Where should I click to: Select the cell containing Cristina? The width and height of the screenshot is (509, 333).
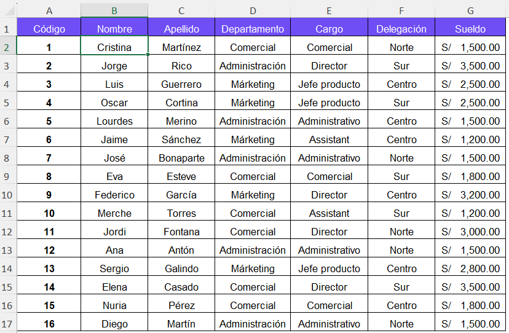[x=114, y=47]
